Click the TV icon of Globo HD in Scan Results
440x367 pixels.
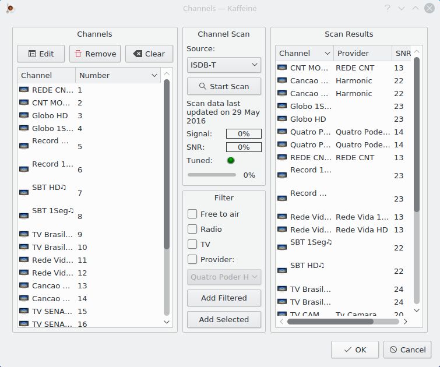click(282, 119)
